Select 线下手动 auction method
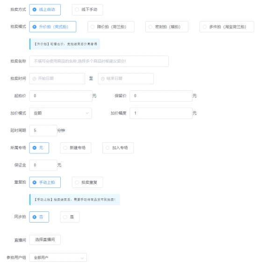Image resolution: width=259 pixels, height=267 pixels. click(x=87, y=10)
